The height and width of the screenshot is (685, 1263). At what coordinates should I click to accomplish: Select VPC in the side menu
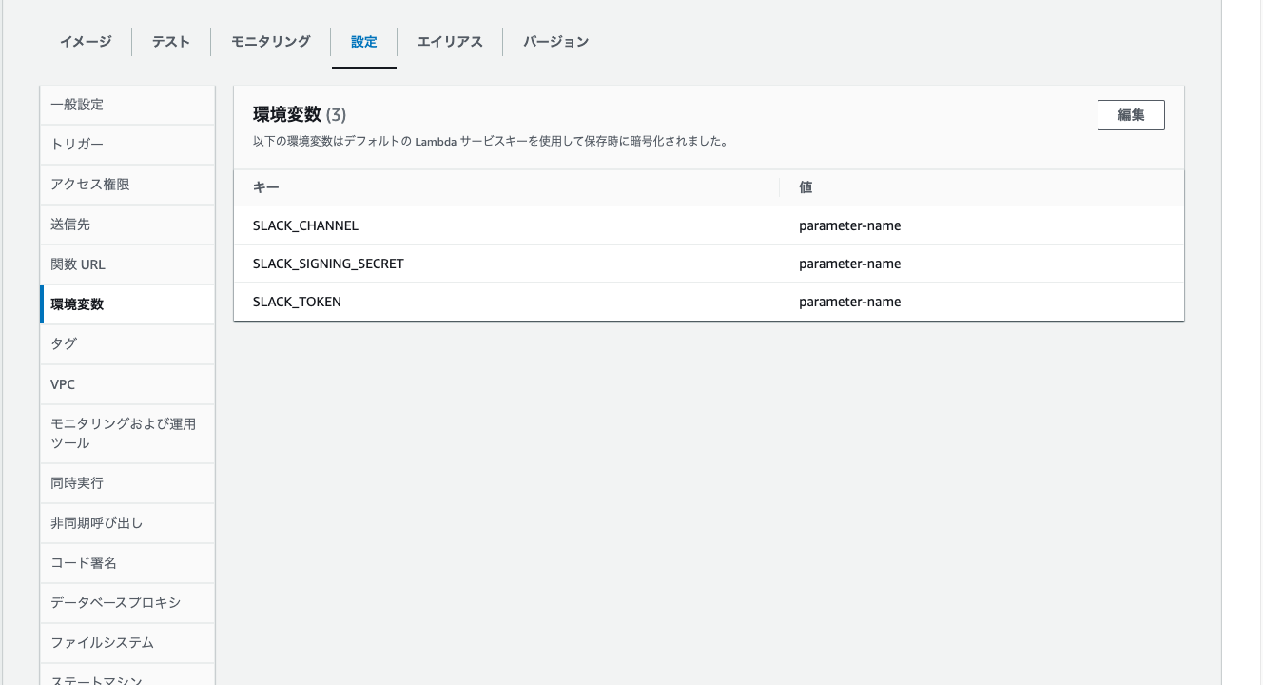[x=127, y=384]
